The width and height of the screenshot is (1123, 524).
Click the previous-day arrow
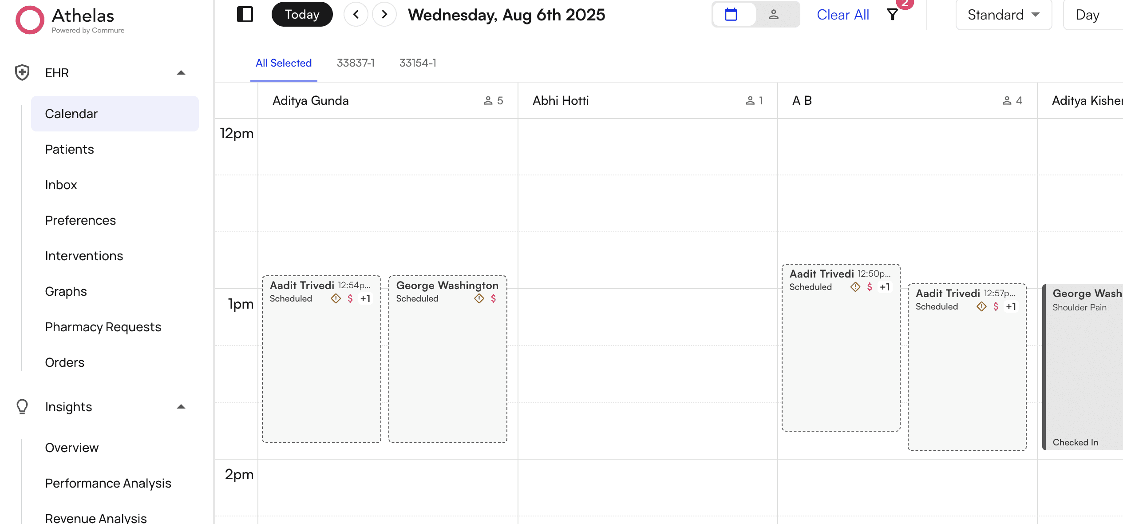pyautogui.click(x=356, y=14)
